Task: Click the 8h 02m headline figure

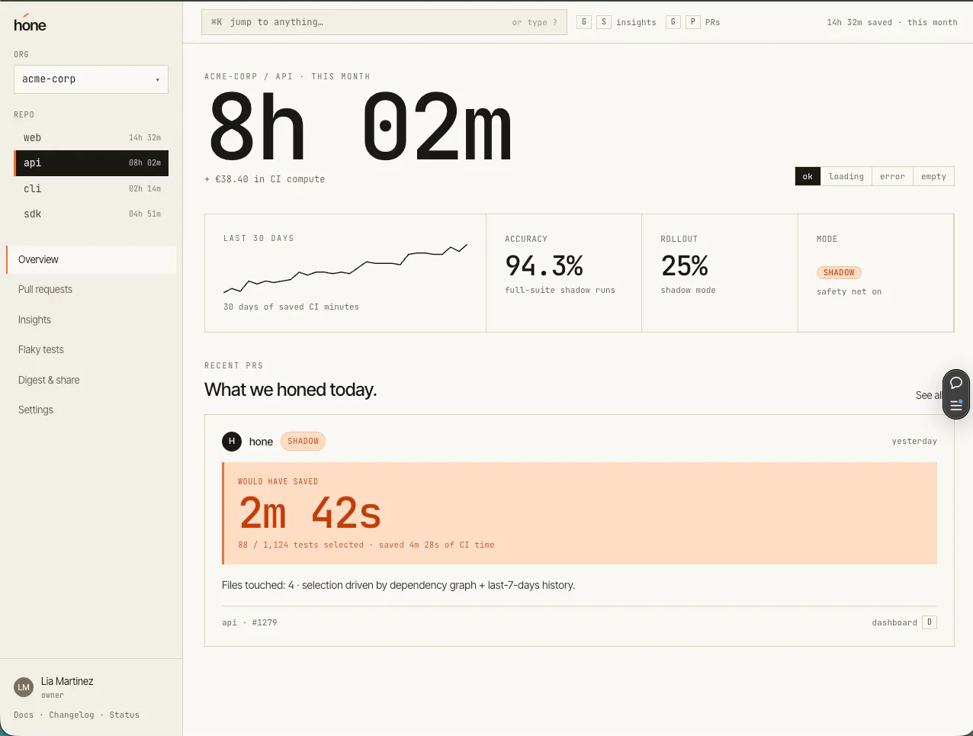Action: (360, 127)
